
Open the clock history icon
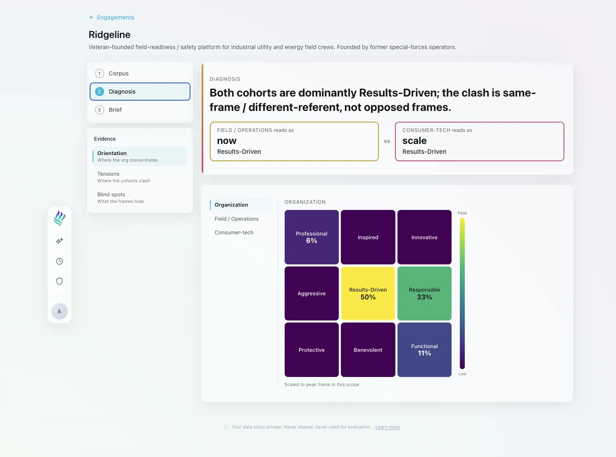coord(59,261)
